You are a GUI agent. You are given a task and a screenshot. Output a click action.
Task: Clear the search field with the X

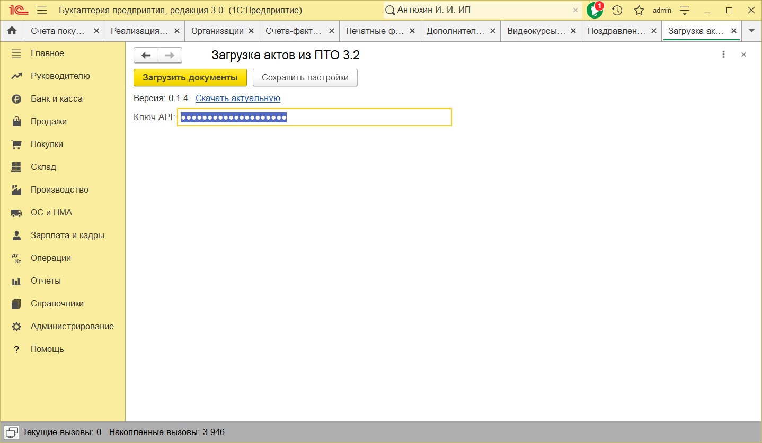pyautogui.click(x=575, y=10)
